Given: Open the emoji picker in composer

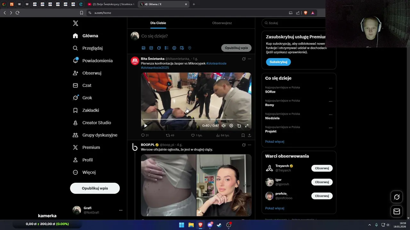Looking at the screenshot, I should pos(174,48).
